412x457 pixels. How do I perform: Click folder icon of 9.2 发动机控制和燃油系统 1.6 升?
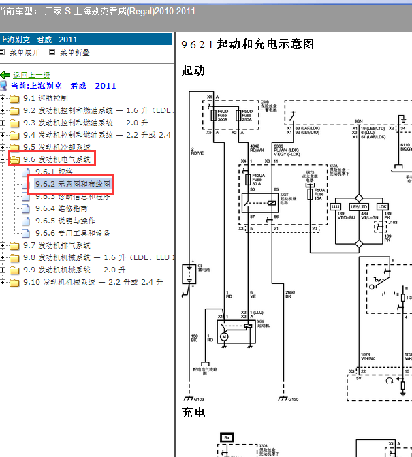pyautogui.click(x=14, y=111)
